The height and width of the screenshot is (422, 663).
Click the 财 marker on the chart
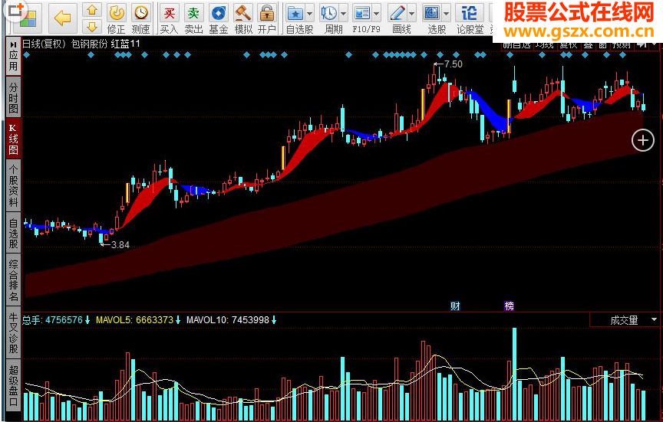[455, 306]
